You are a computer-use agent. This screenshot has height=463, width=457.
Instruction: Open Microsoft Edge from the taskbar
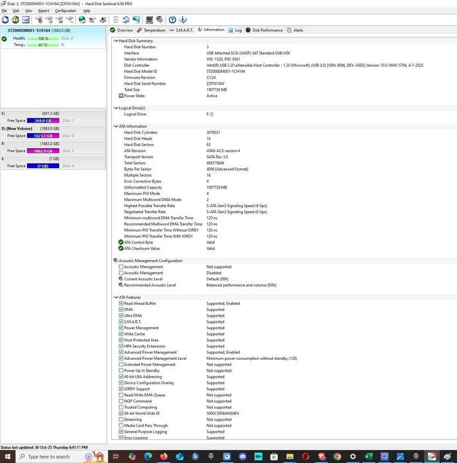148,456
